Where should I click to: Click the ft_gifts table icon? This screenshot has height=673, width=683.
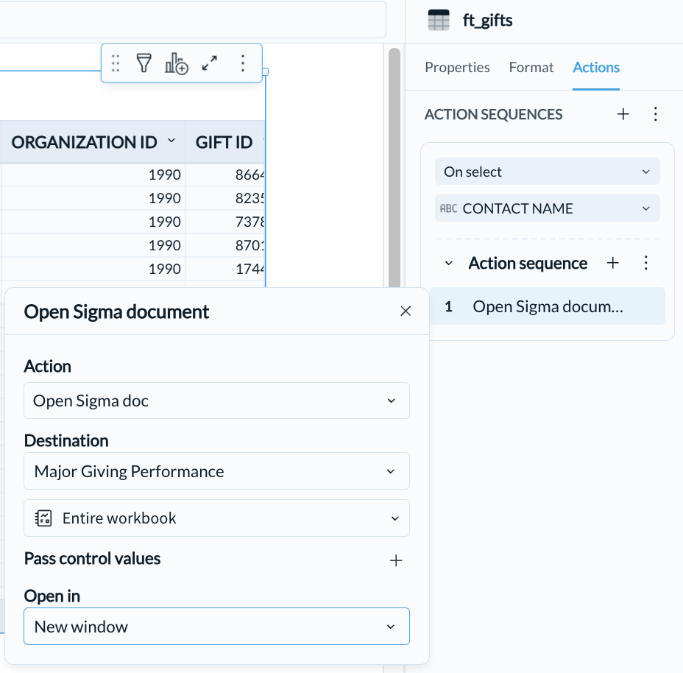click(x=438, y=20)
